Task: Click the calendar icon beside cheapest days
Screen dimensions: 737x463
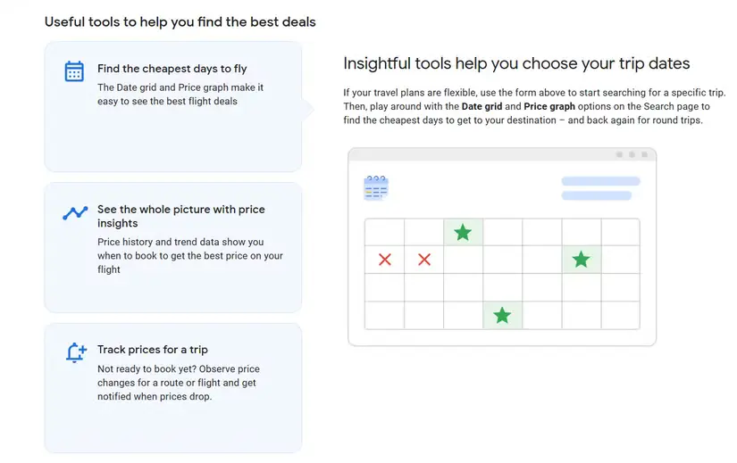Action: 74,71
